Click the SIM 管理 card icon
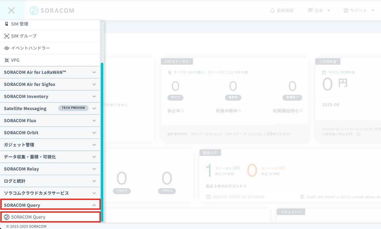381x229 pixels. tap(7, 24)
